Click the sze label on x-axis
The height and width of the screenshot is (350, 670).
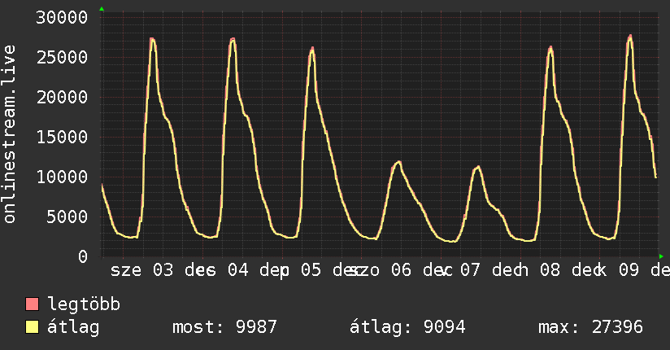click(126, 271)
